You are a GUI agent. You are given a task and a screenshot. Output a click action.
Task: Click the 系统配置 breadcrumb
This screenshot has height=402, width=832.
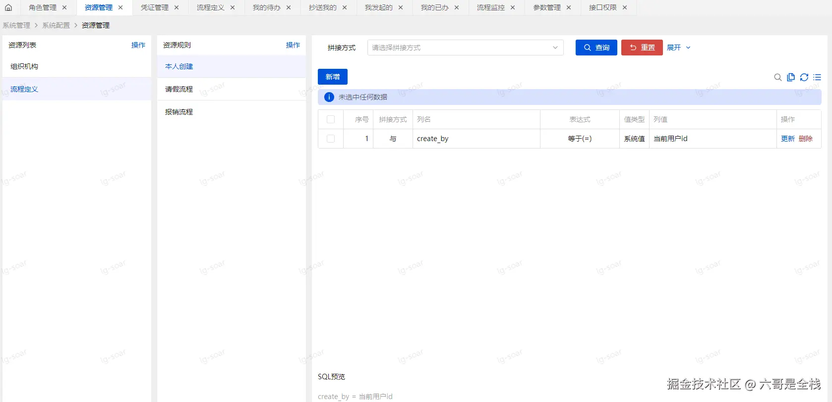pos(56,25)
